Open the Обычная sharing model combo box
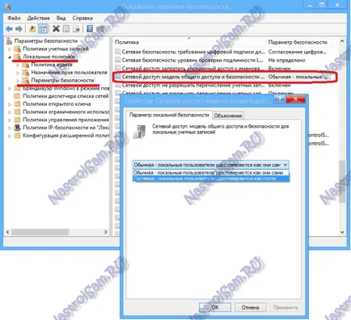 211,165
